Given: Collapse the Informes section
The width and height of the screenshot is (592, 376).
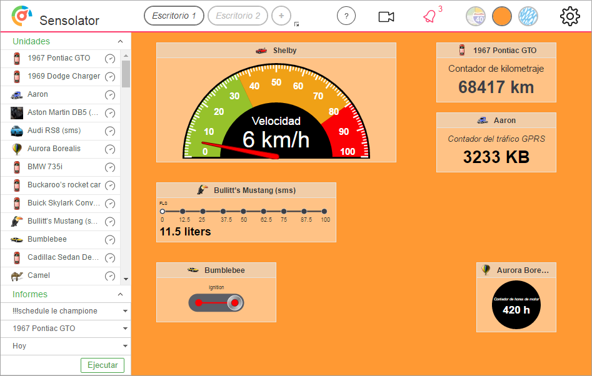Looking at the screenshot, I should click(120, 294).
